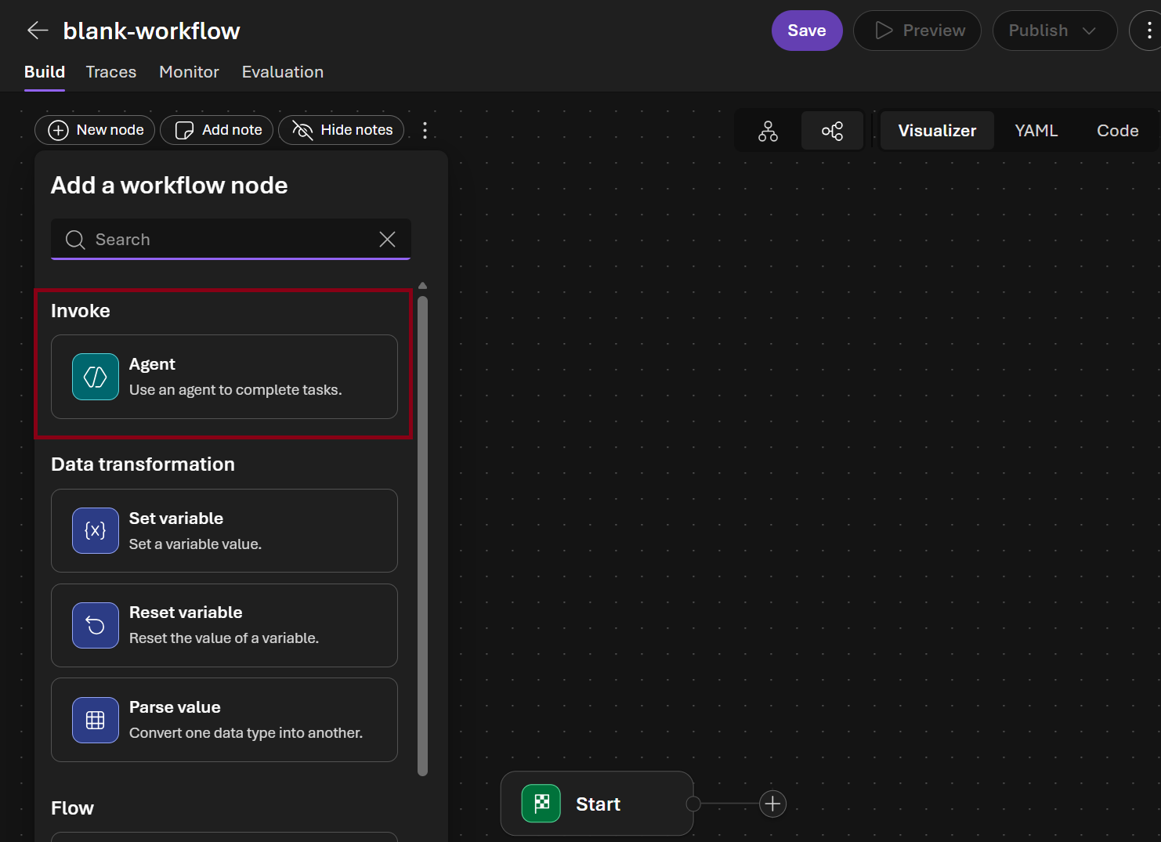Viewport: 1161px width, 842px height.
Task: Click the Agent node code icon
Action: click(x=96, y=377)
